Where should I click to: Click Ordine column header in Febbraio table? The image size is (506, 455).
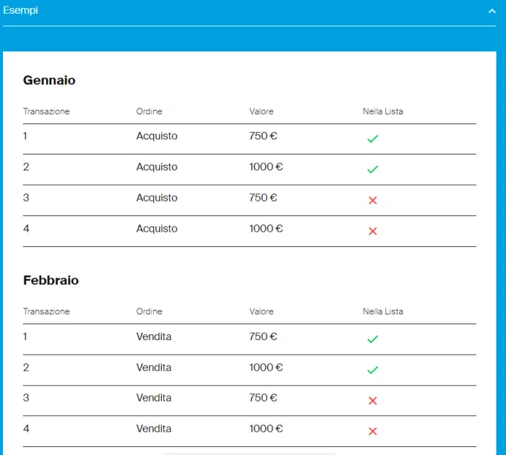pyautogui.click(x=149, y=311)
